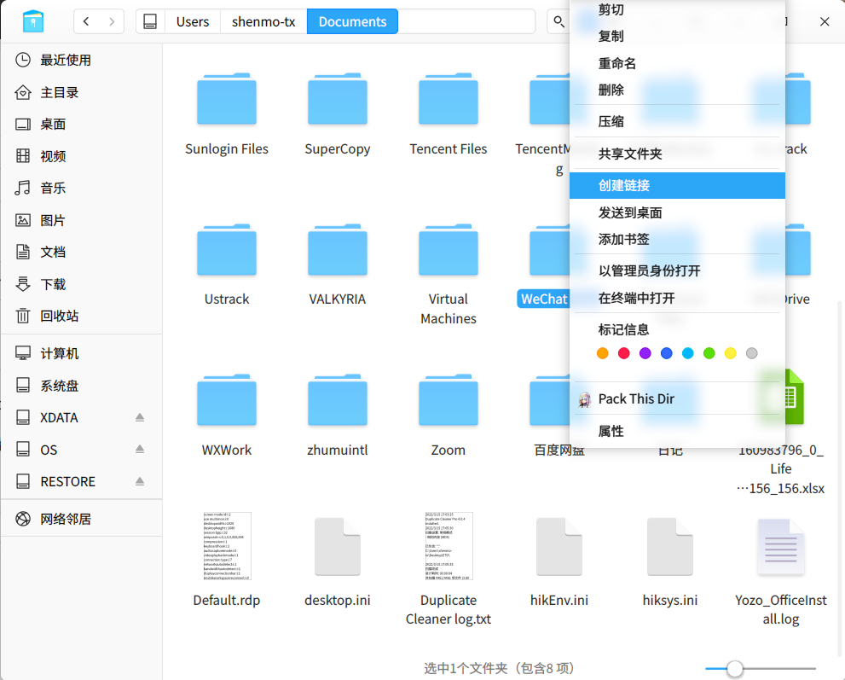Screen dimensions: 845x680
Task: Tag folder with yellow color
Action: point(730,353)
